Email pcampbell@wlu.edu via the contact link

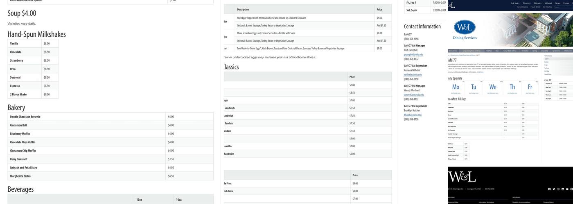coord(413,55)
